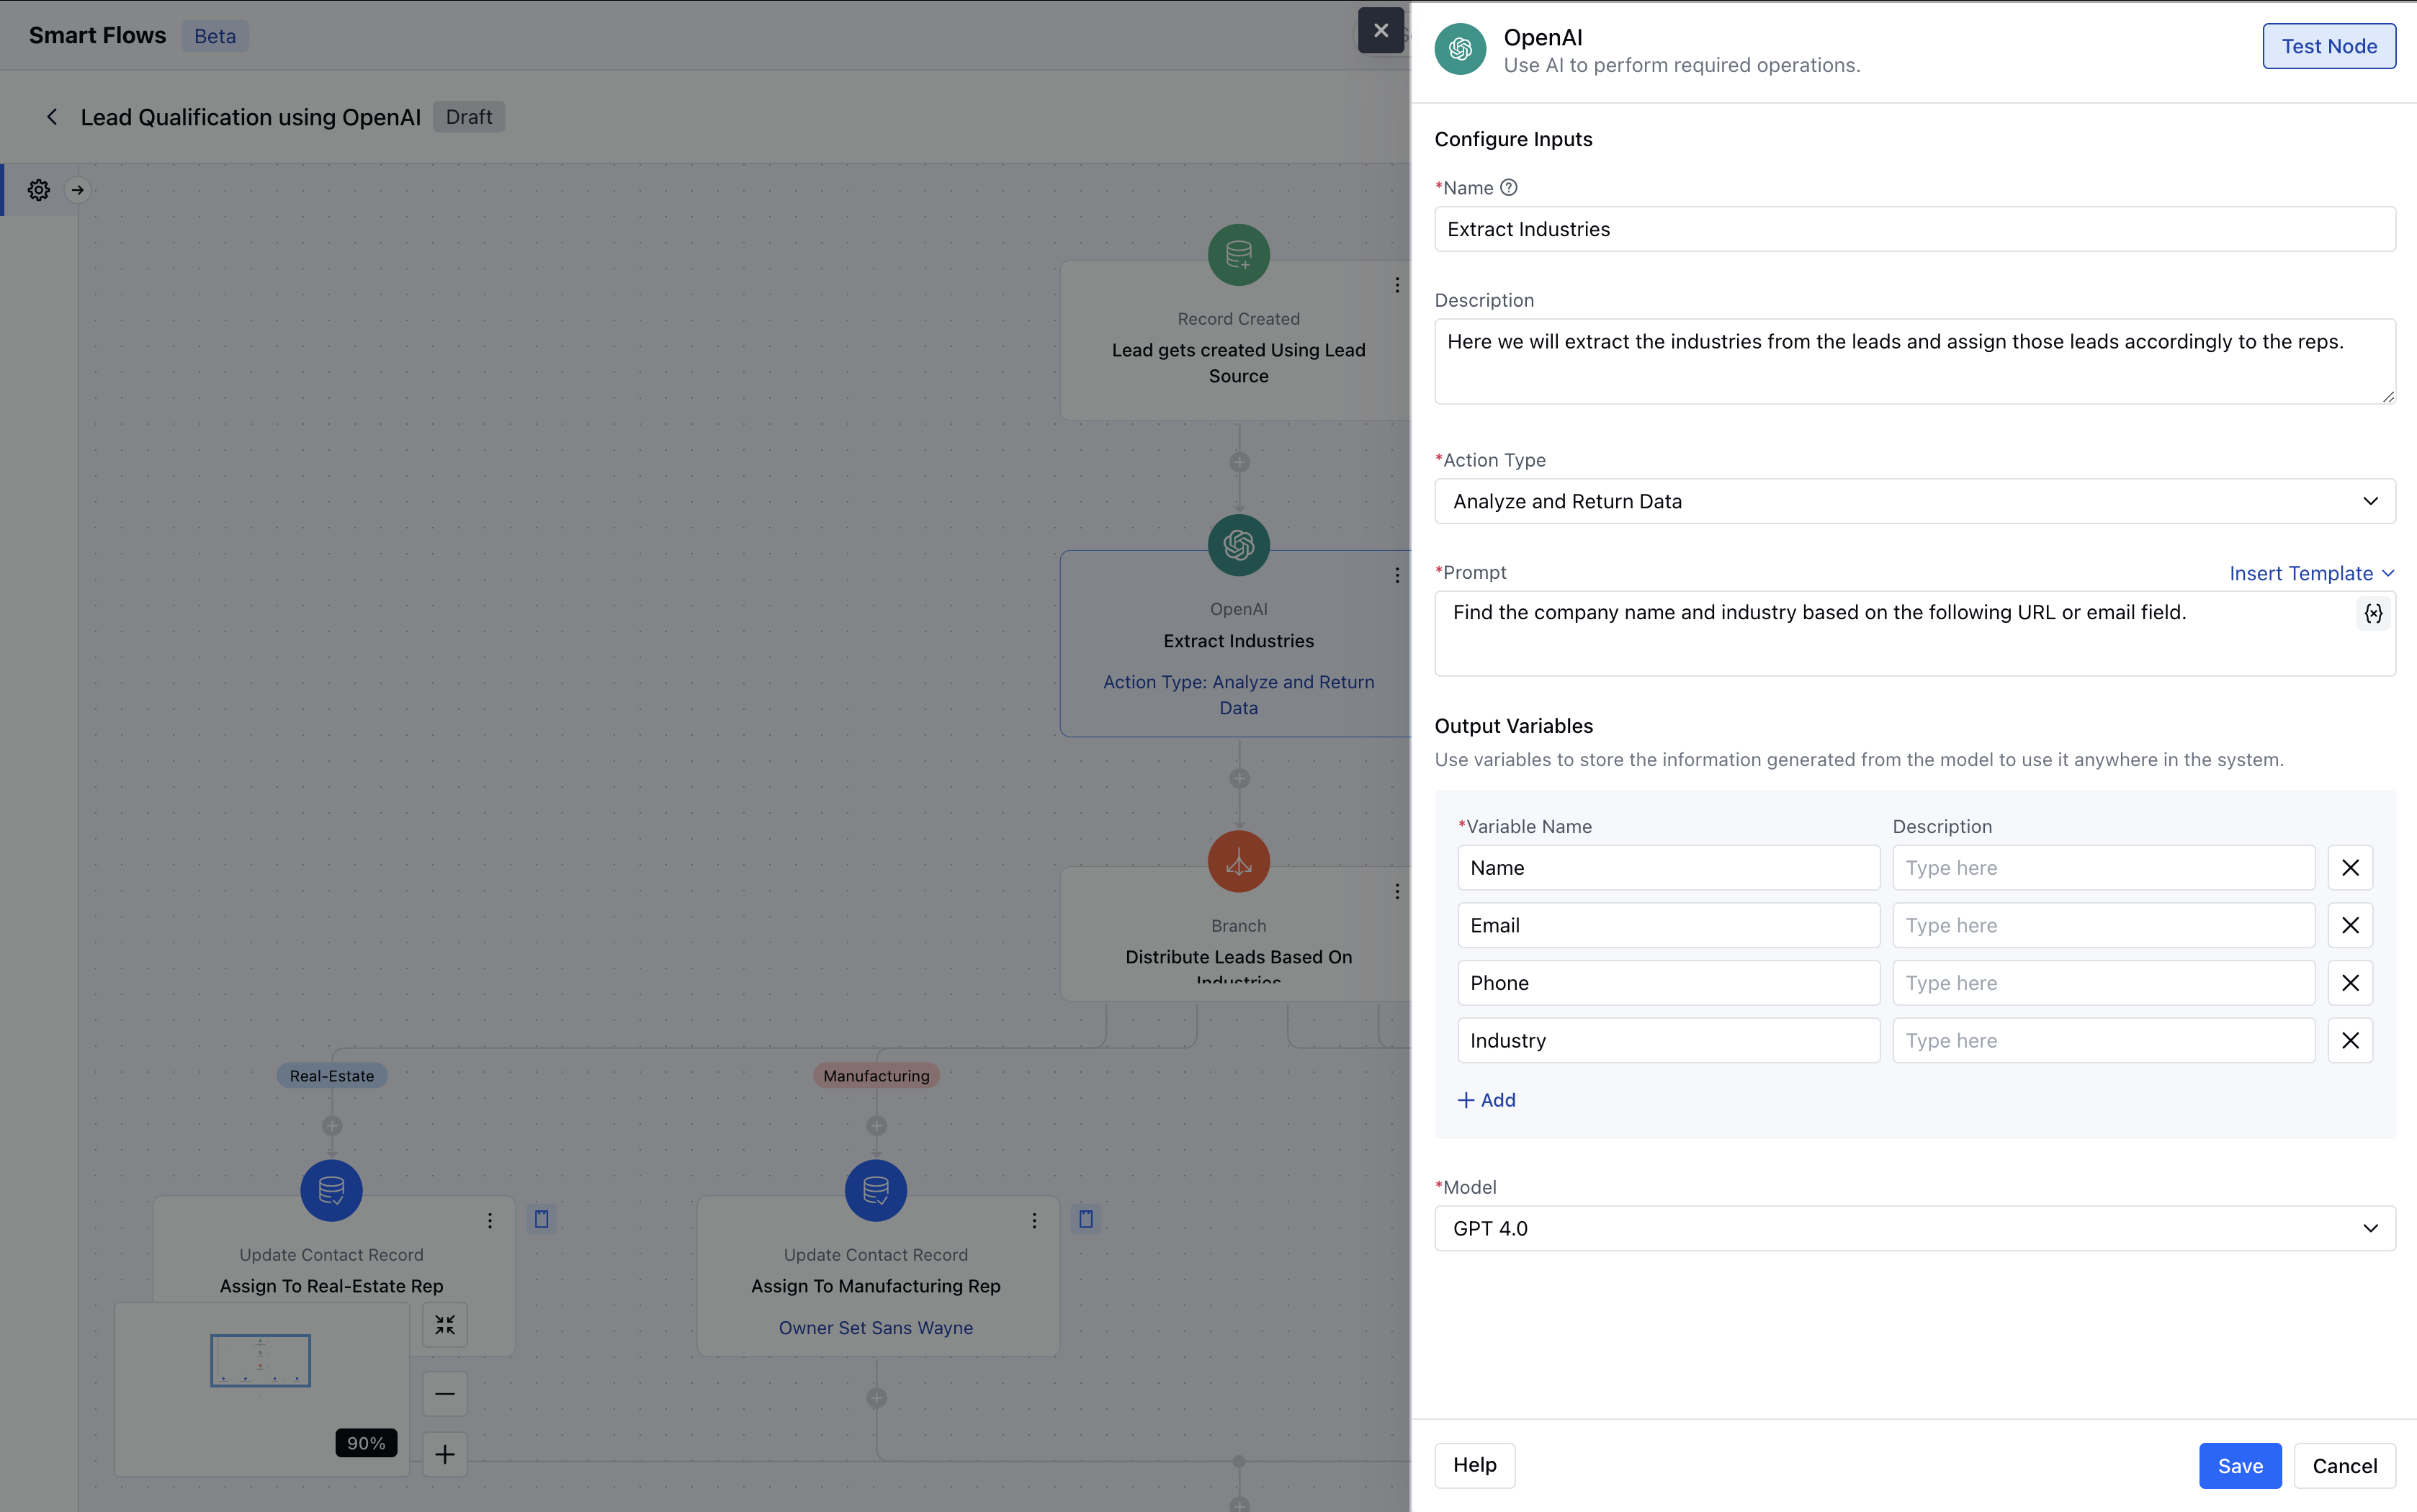Click the Email description input field

[2103, 925]
